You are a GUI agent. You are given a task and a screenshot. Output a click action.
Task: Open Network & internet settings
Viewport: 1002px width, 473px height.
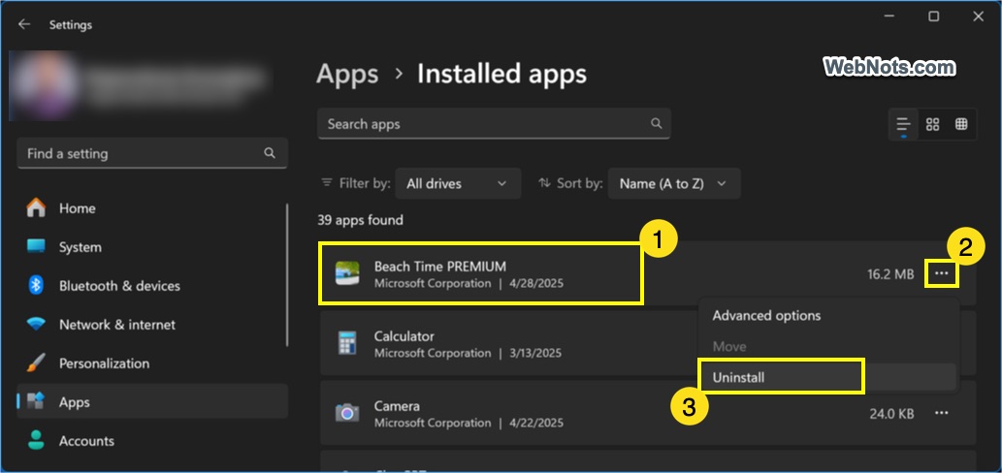tap(152, 325)
